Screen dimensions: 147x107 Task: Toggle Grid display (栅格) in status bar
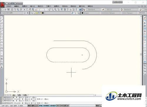(33, 106)
